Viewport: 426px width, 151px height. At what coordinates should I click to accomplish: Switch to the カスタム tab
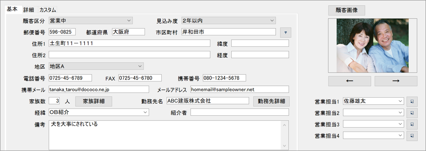[47, 10]
